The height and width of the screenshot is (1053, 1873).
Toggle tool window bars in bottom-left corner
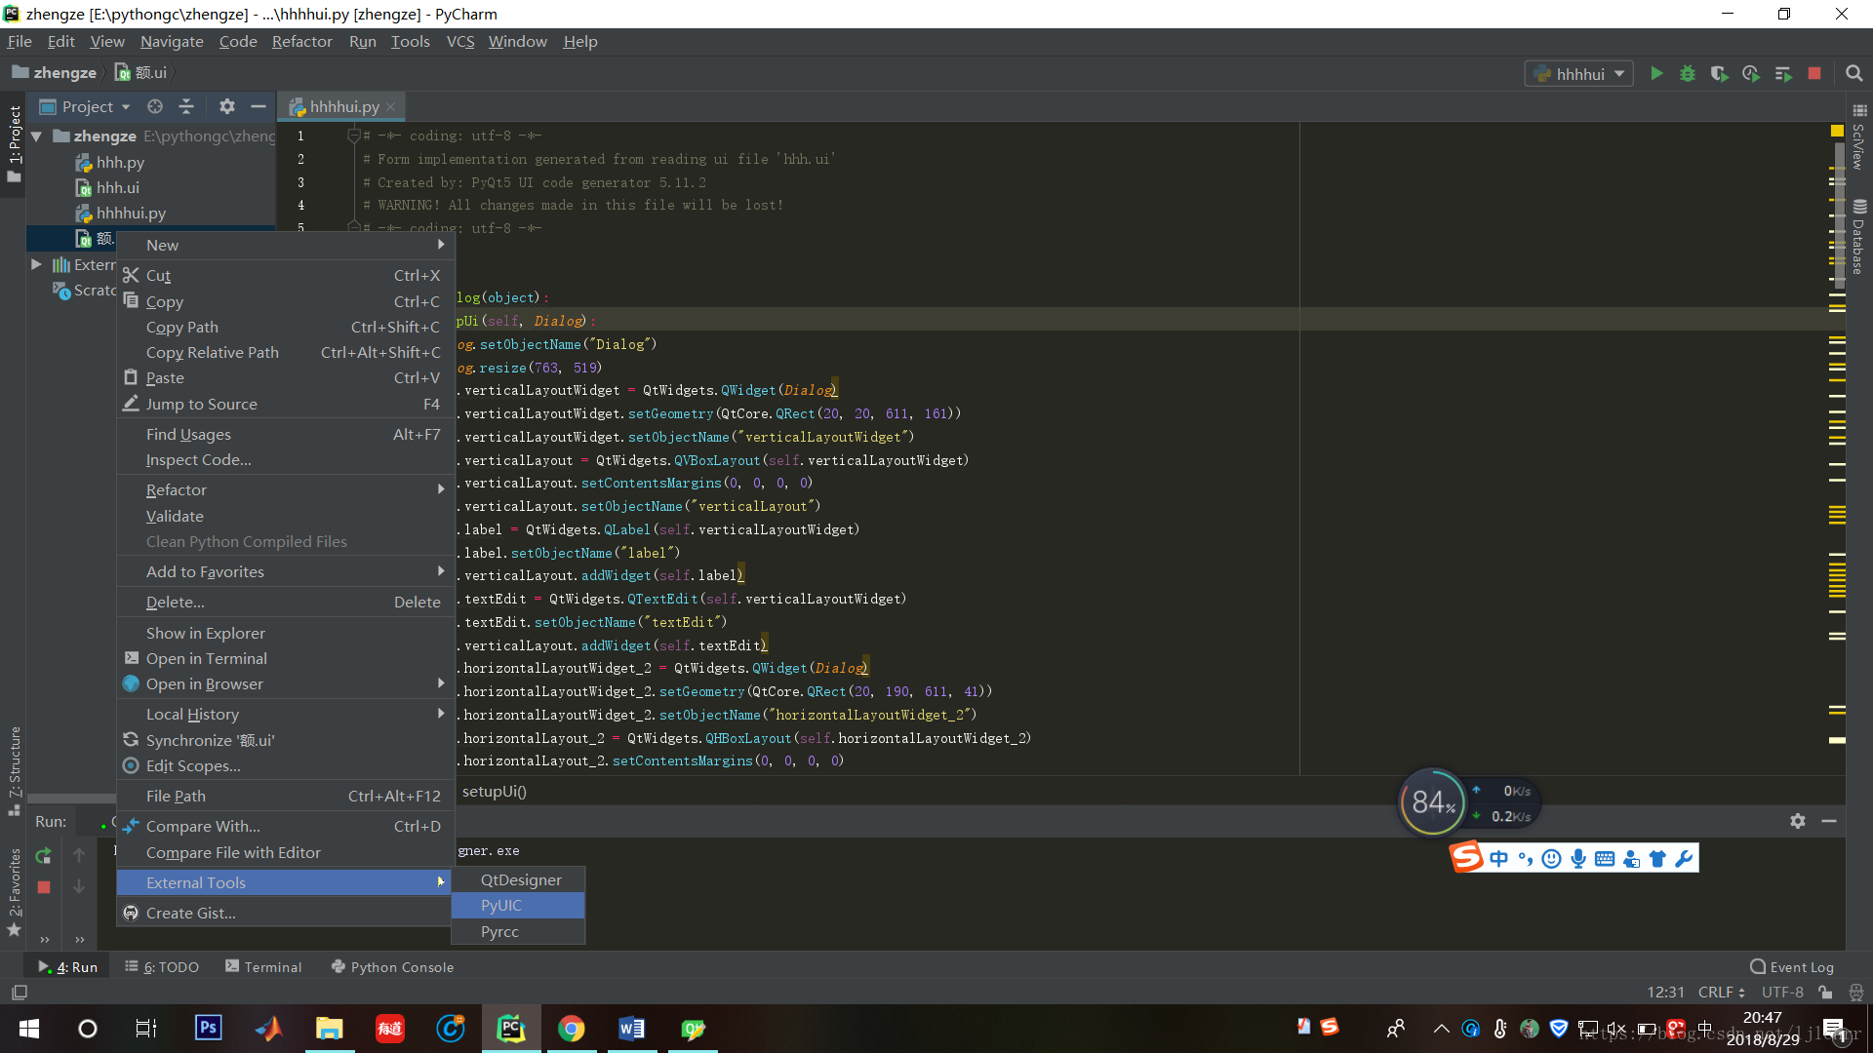point(19,992)
